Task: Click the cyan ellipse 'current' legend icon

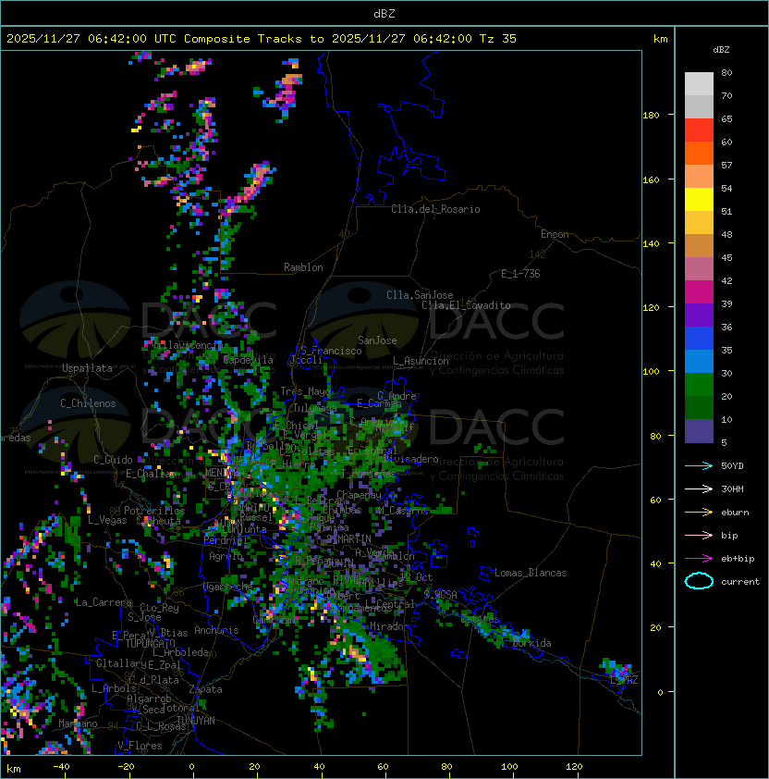Action: 699,581
